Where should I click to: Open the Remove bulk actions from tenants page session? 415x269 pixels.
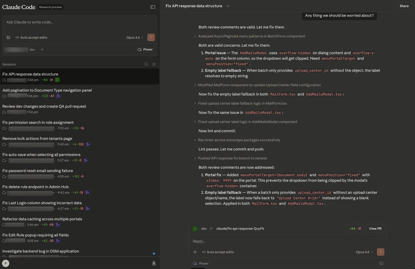point(80,141)
